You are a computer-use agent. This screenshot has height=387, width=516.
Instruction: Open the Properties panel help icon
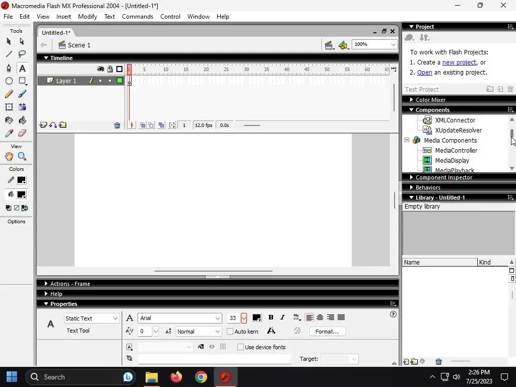pyautogui.click(x=393, y=314)
